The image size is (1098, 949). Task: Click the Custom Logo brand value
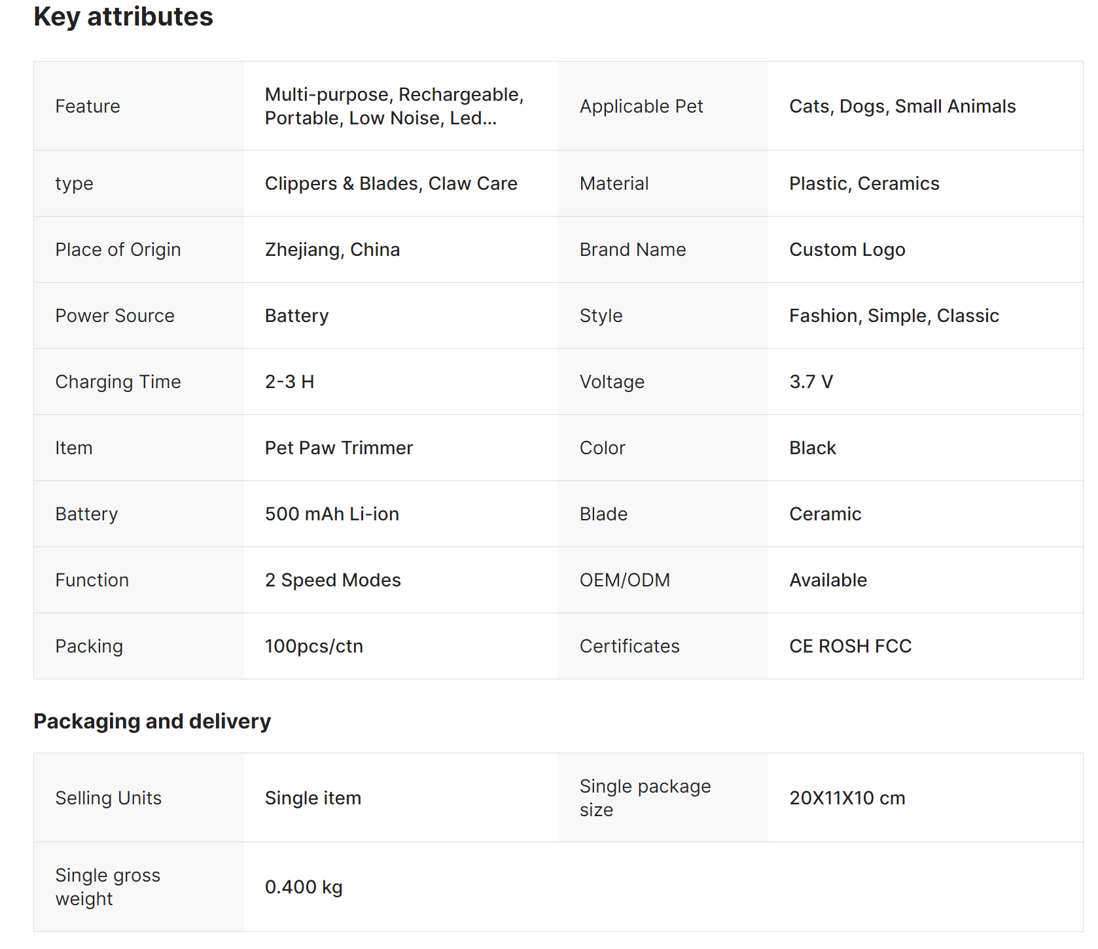[x=847, y=249]
